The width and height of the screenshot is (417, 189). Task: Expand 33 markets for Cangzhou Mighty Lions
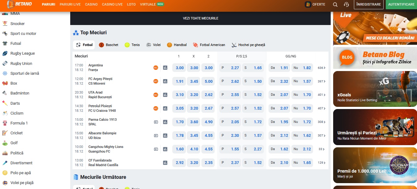tap(322, 149)
